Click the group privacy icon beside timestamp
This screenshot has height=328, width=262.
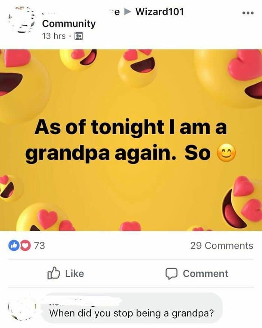[79, 36]
